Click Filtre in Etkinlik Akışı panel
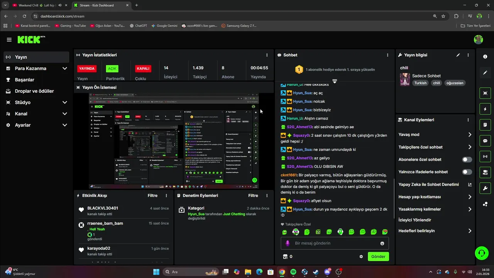The image size is (494, 278). (x=152, y=196)
